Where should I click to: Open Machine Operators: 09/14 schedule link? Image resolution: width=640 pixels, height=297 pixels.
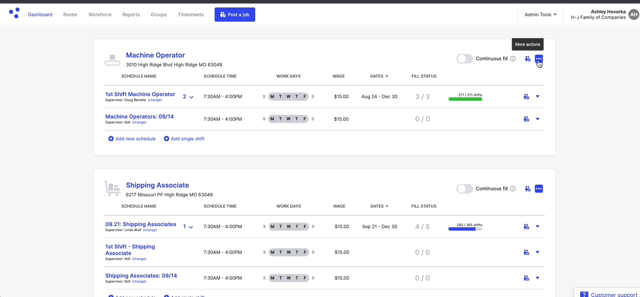click(x=139, y=116)
